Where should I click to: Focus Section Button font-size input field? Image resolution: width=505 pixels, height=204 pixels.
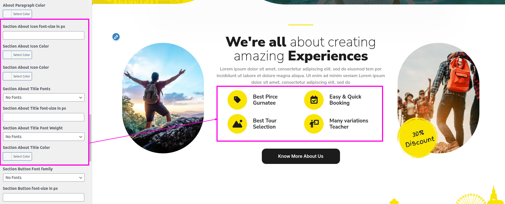43,197
